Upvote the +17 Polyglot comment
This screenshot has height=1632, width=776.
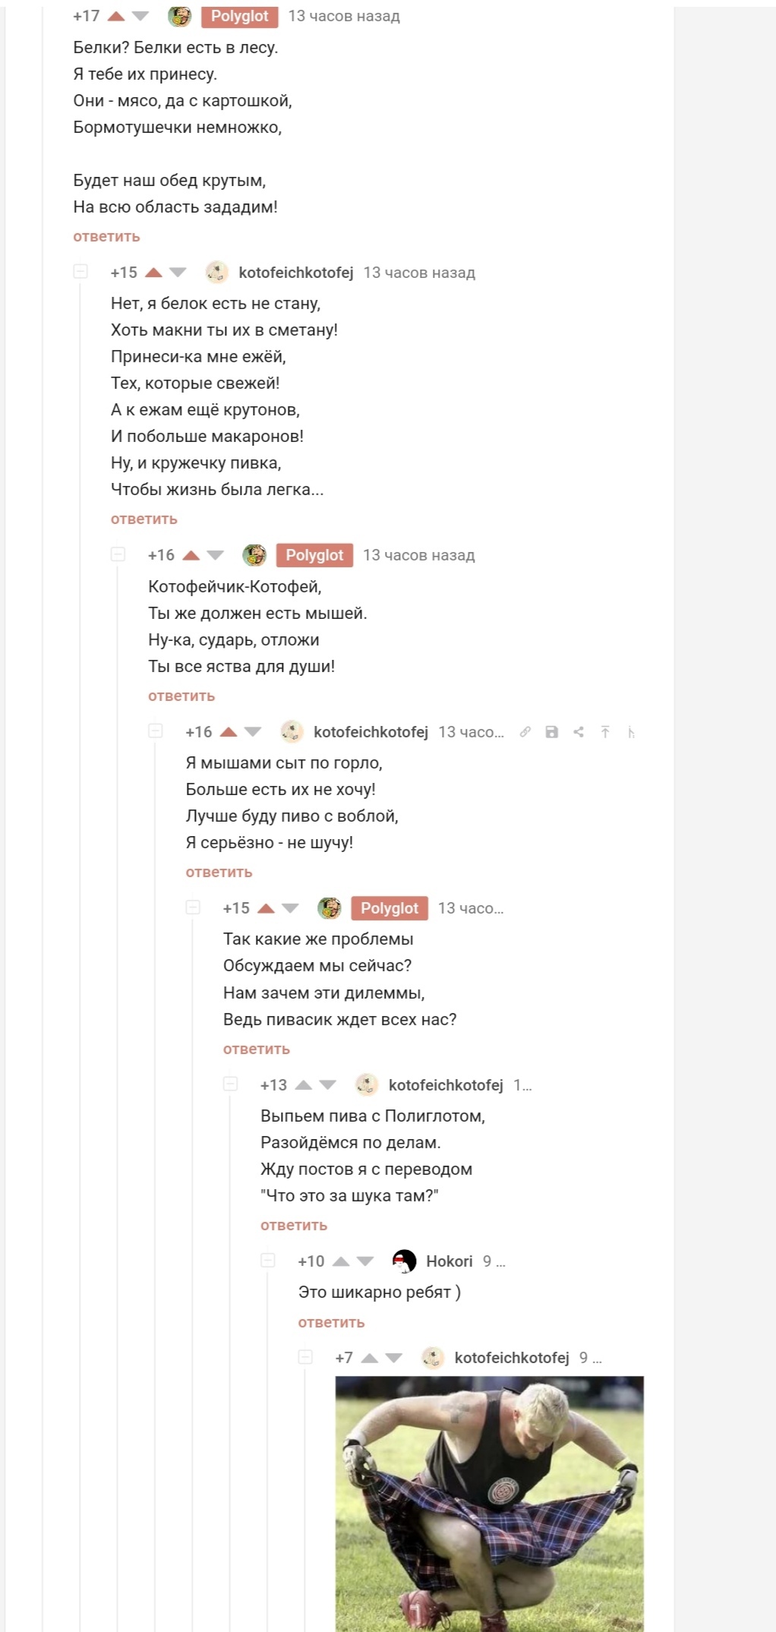(116, 16)
